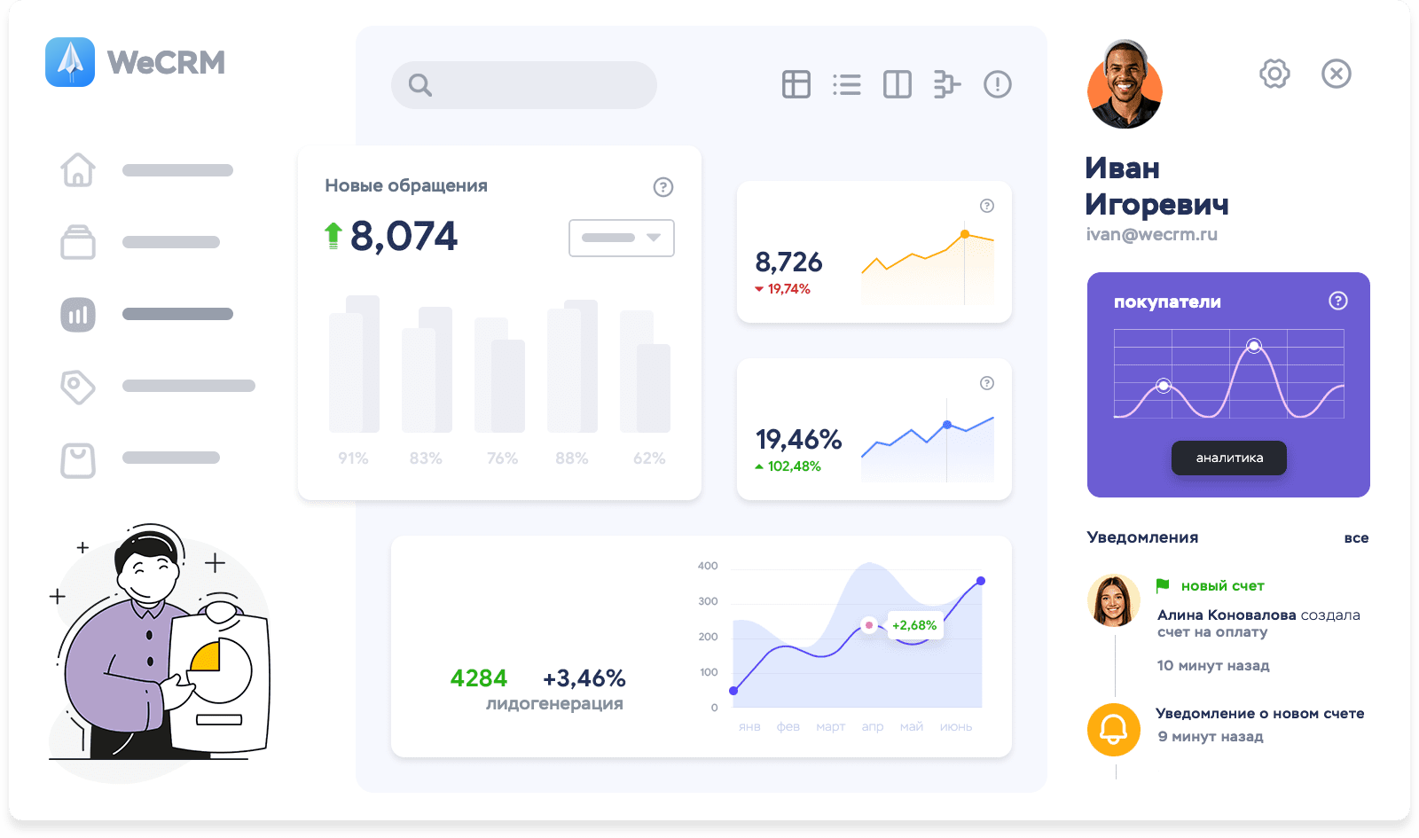
Task: Switch to table grid view icon
Action: click(x=796, y=84)
